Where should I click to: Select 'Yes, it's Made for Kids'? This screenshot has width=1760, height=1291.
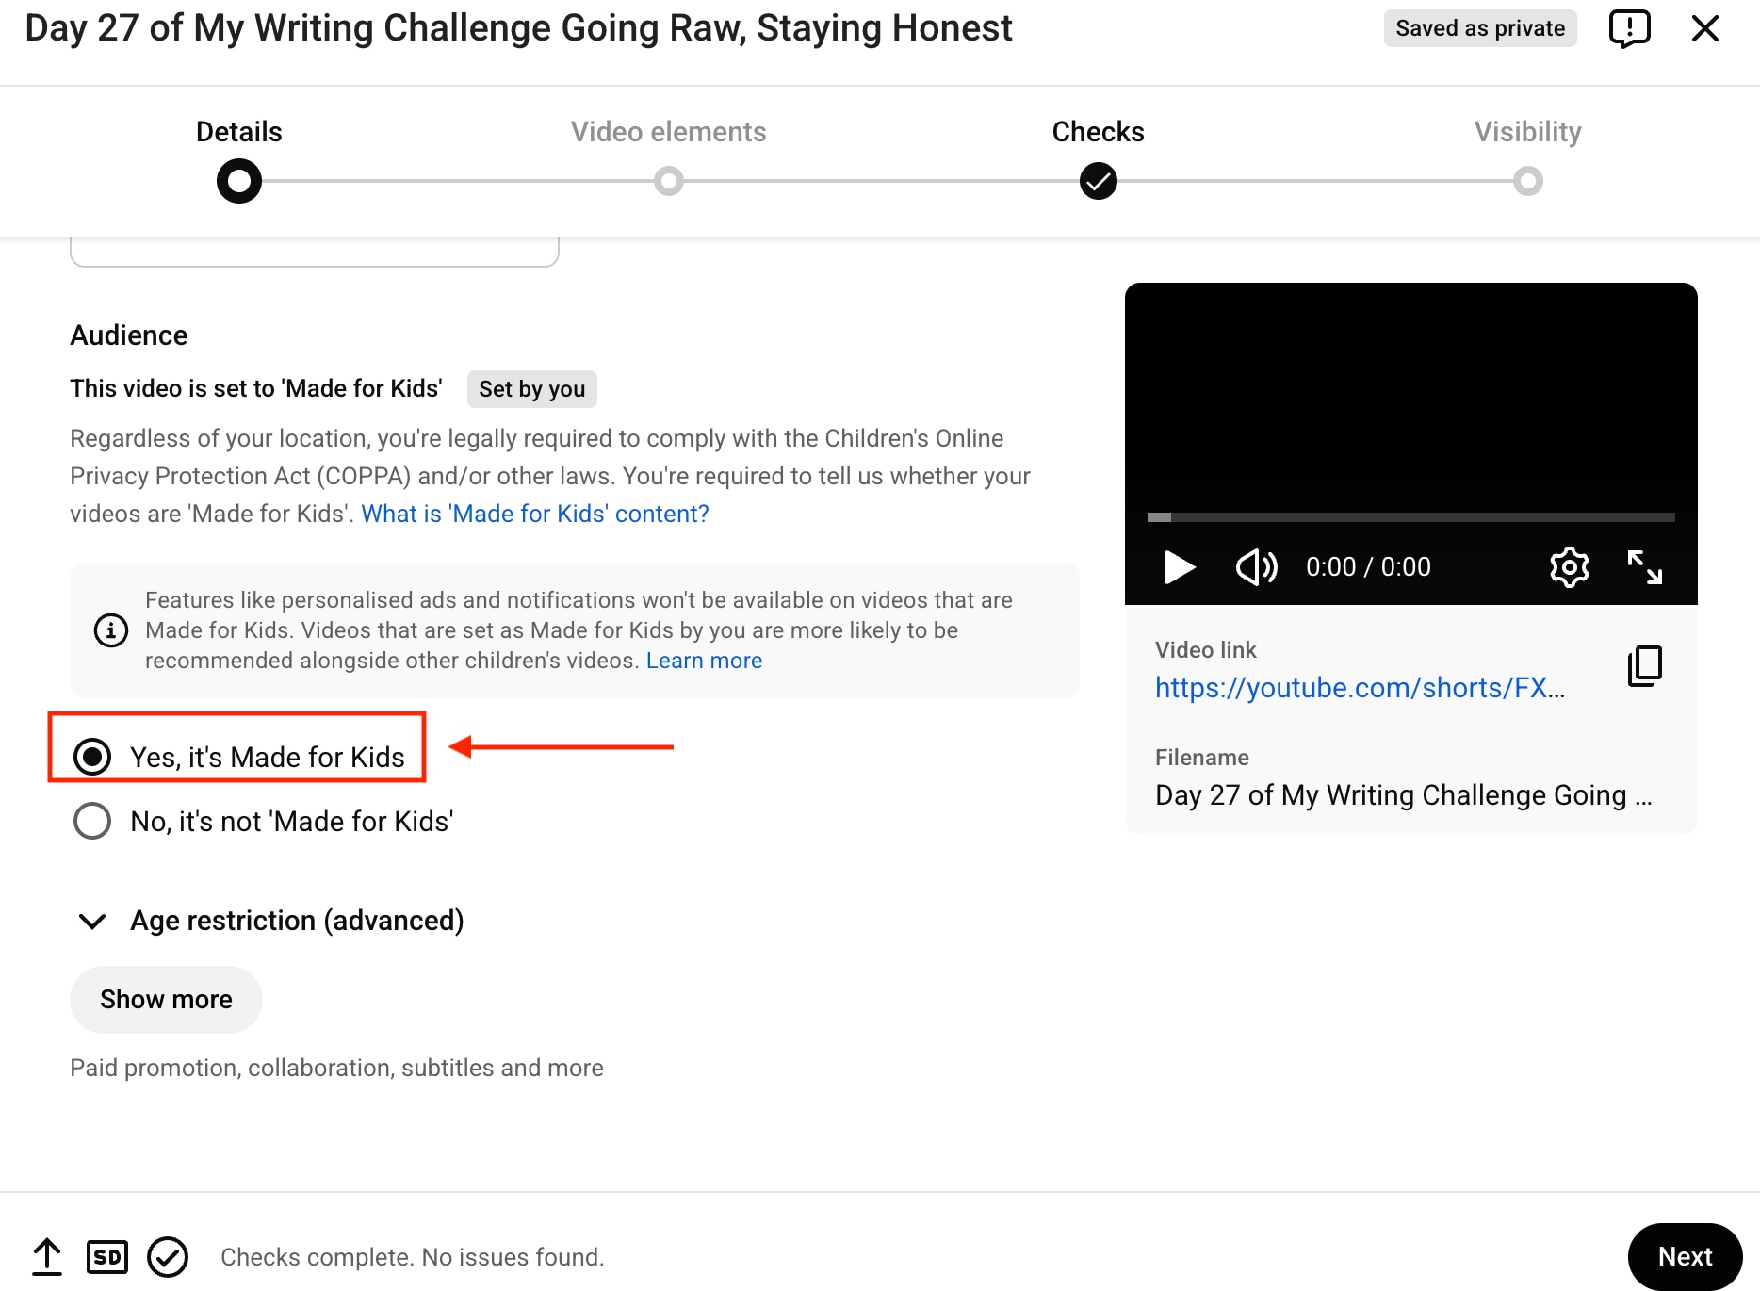point(91,756)
